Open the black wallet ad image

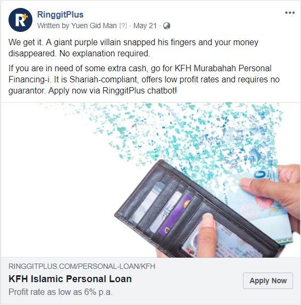[150, 180]
